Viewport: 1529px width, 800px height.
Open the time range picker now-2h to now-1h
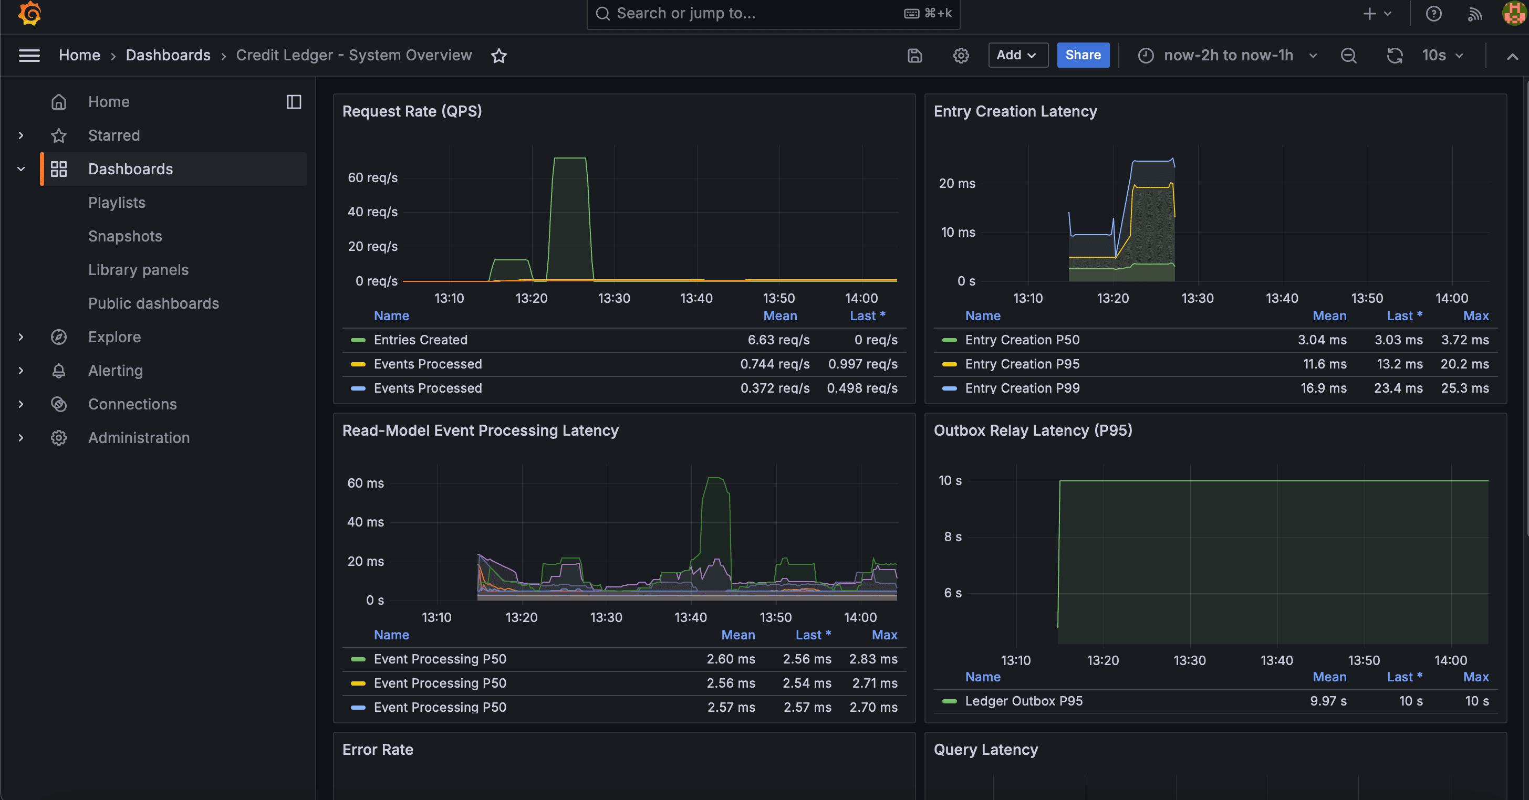click(x=1229, y=55)
